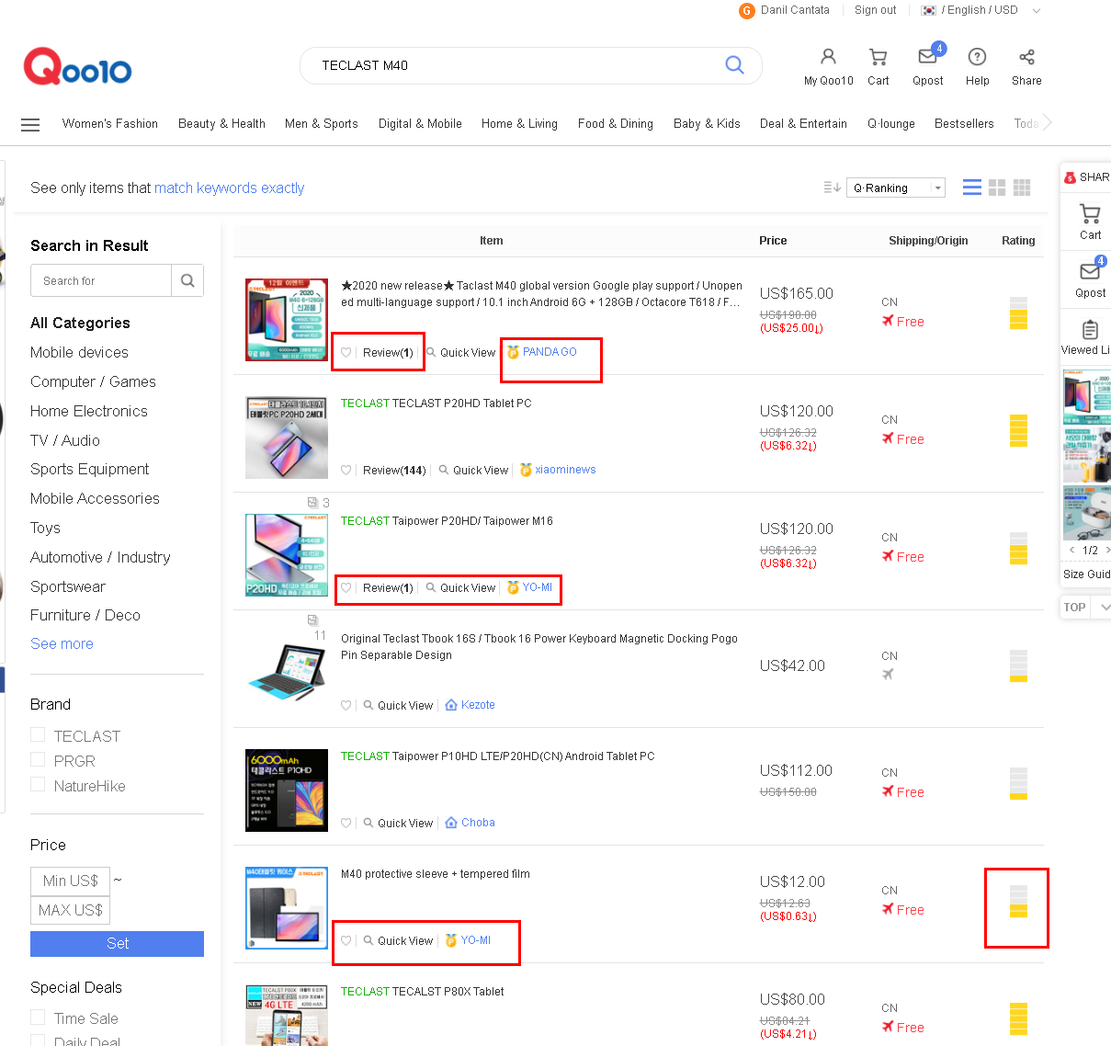Click the rating bar of TECLAST P20HD Tablet PC
Viewport: 1111px width, 1046px height.
[x=1018, y=430]
